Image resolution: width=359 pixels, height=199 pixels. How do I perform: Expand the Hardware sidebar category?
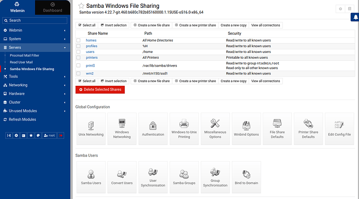pyautogui.click(x=35, y=94)
